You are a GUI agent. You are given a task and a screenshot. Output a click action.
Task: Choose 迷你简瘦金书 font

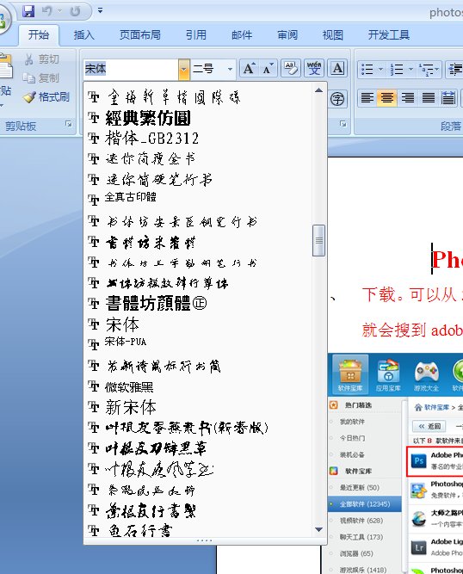[198, 159]
